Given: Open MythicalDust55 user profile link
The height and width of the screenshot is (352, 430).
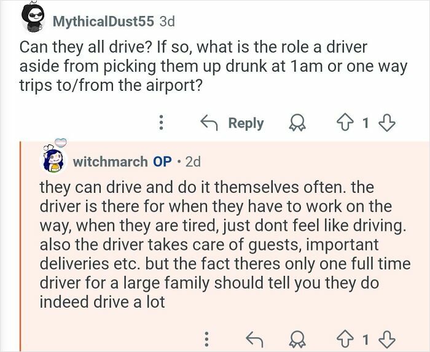Looking at the screenshot, I should tap(103, 21).
